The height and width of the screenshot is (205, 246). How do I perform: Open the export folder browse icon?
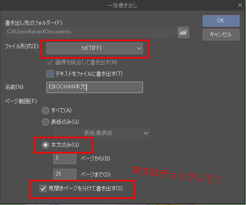[x=183, y=32]
